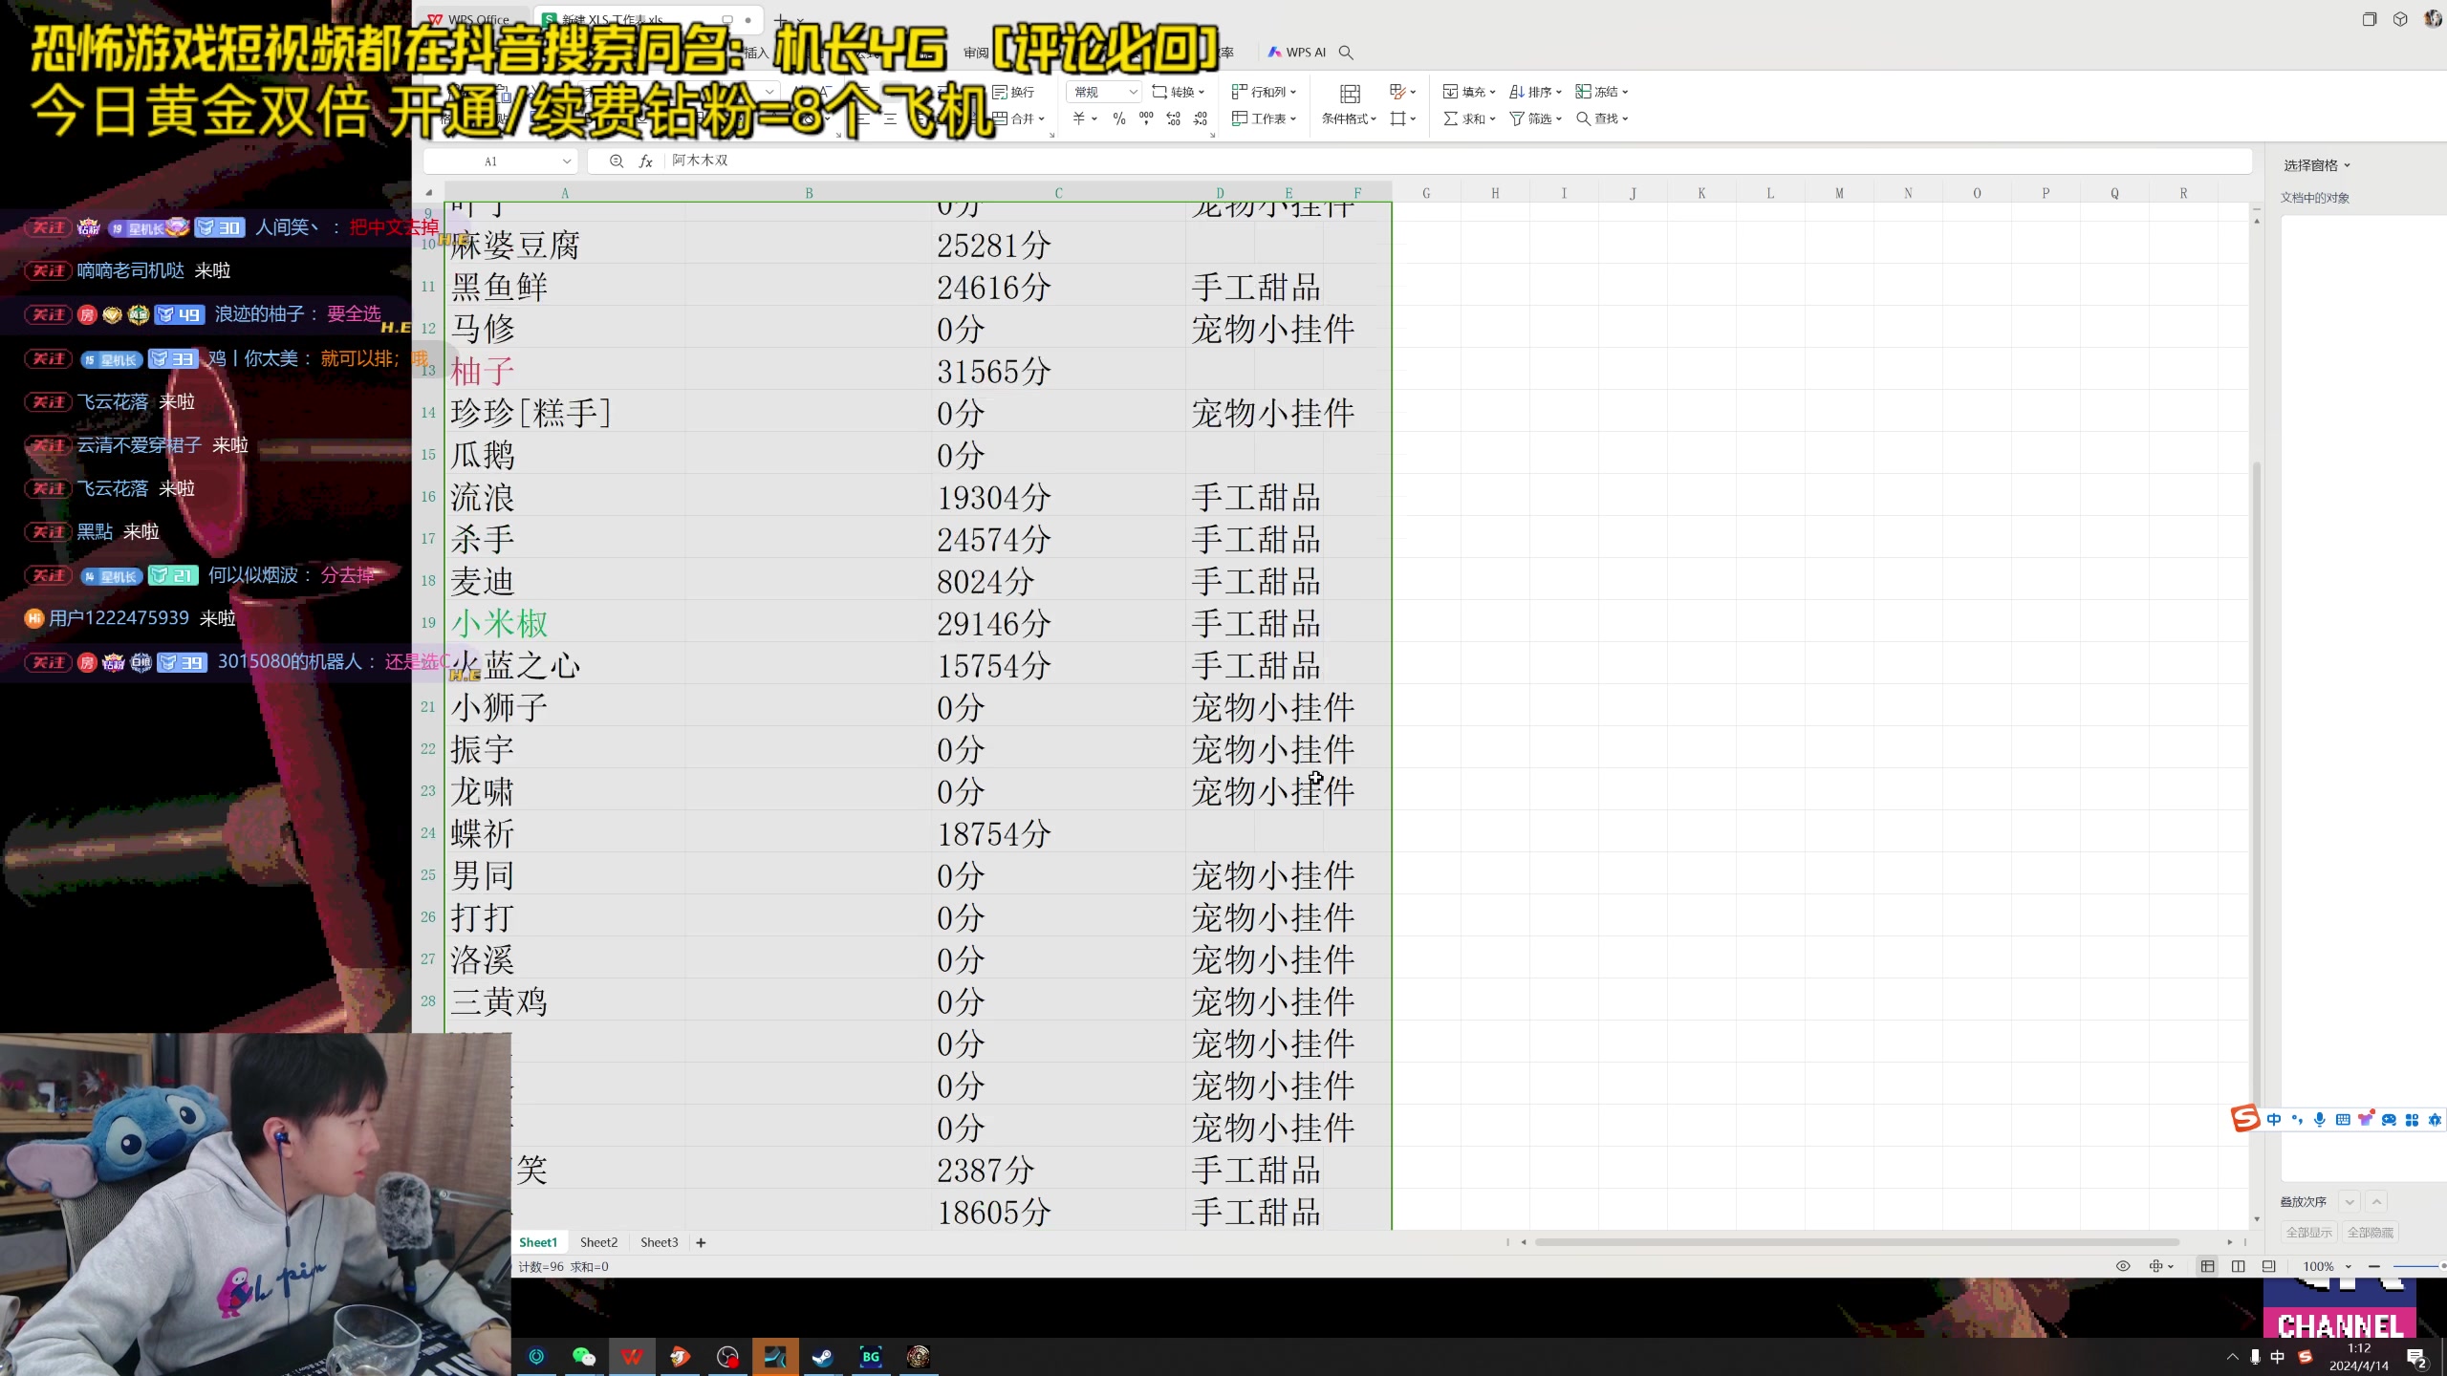This screenshot has height=1376, width=2447.
Task: Click the 全部显示 (Show All) button
Action: [x=2307, y=1232]
